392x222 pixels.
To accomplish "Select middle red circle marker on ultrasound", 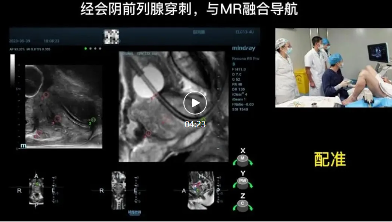I will [58, 119].
